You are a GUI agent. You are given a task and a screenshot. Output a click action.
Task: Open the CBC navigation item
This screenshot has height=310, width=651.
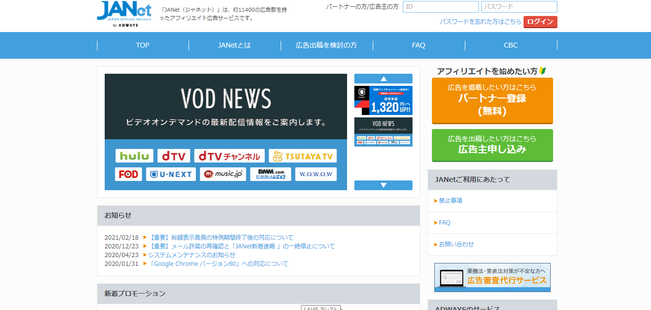click(x=511, y=45)
